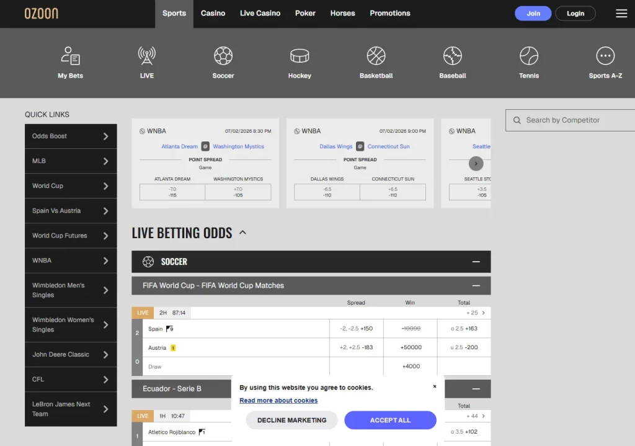Open the LIVE broadcast icon
635x446 pixels.
(x=146, y=56)
